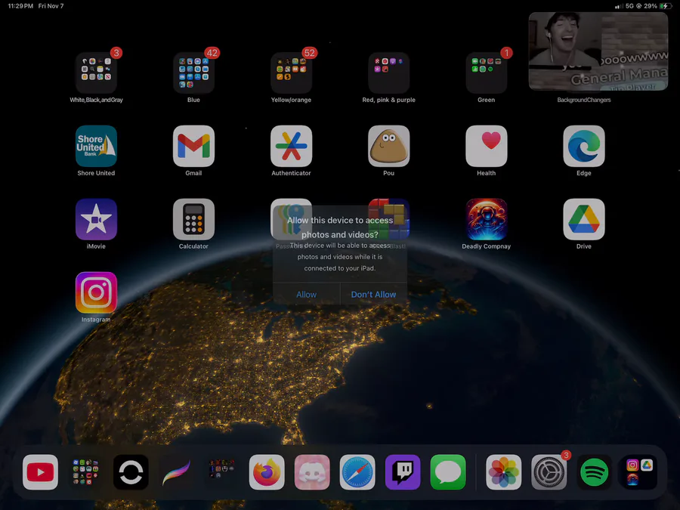
Task: Open Discord from the dock
Action: 312,472
